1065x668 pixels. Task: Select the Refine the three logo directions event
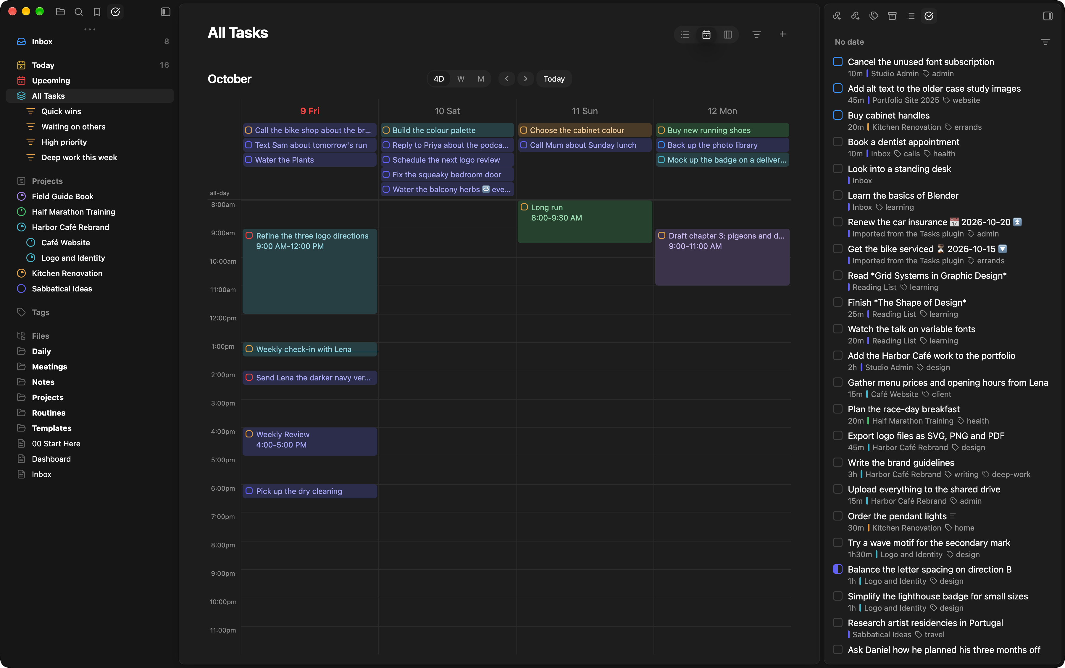click(309, 271)
